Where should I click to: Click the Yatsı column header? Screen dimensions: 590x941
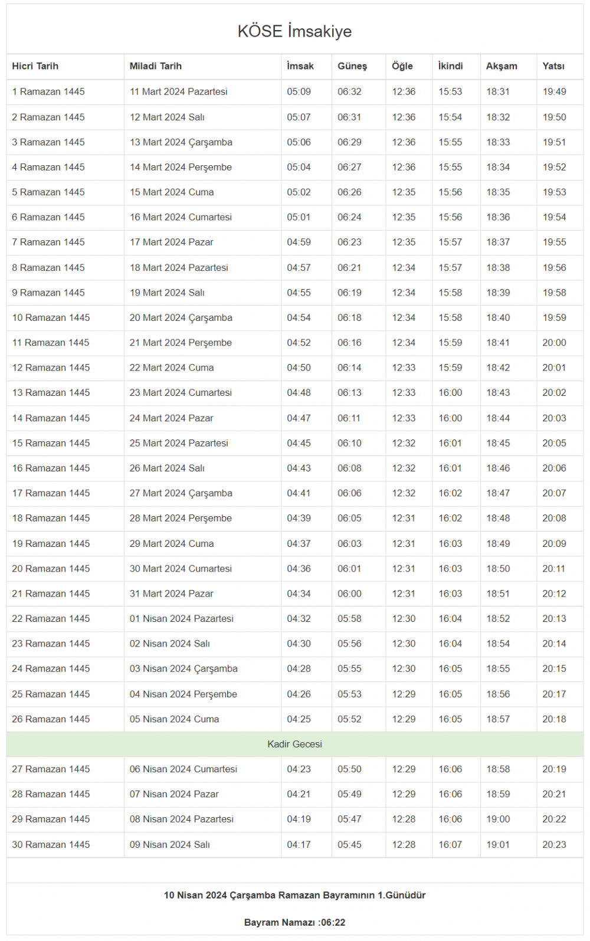tap(553, 66)
